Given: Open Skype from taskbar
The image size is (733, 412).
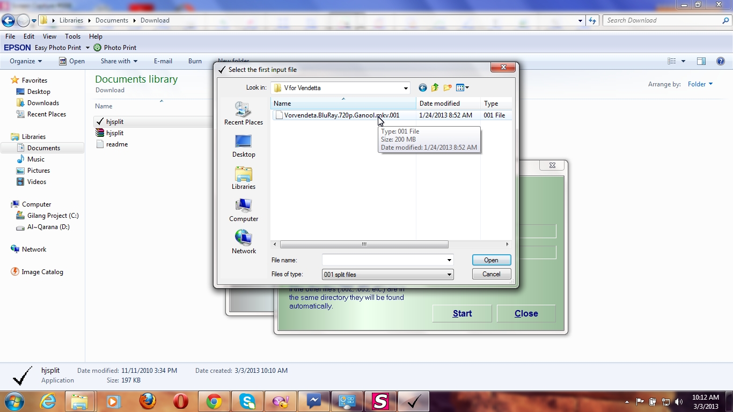Looking at the screenshot, I should pos(247,401).
